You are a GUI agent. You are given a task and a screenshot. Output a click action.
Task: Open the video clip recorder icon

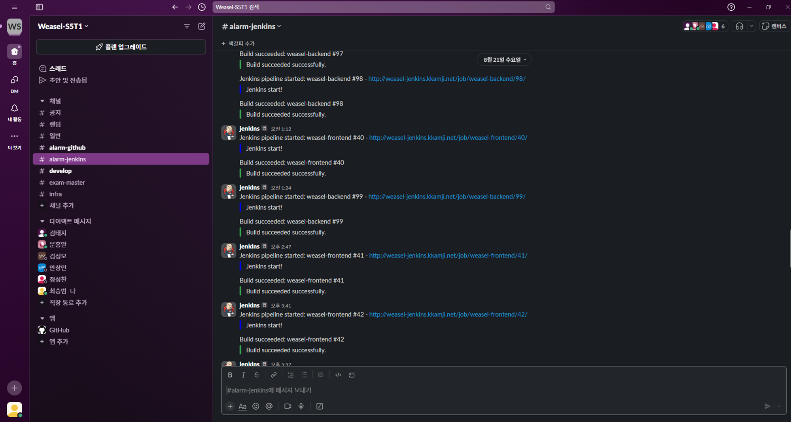288,406
